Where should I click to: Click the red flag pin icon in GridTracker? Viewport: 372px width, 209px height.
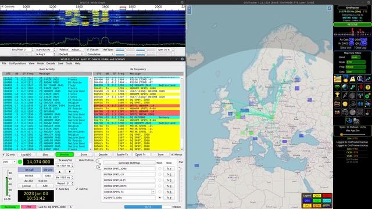click(x=368, y=112)
